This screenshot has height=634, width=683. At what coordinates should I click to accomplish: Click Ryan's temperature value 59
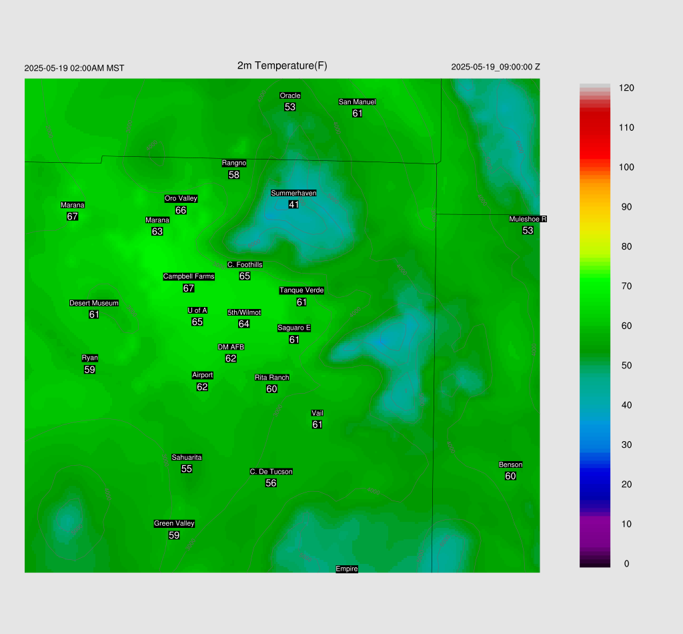tap(90, 370)
